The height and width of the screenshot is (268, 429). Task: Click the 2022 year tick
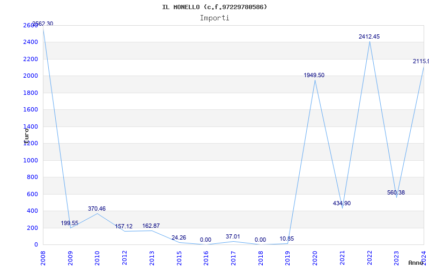click(369, 258)
